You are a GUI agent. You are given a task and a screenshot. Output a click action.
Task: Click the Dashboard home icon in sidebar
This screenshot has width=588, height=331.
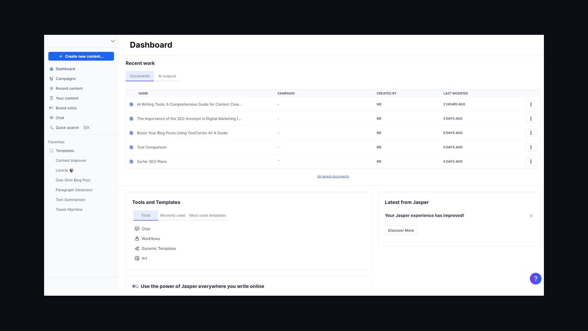click(51, 69)
